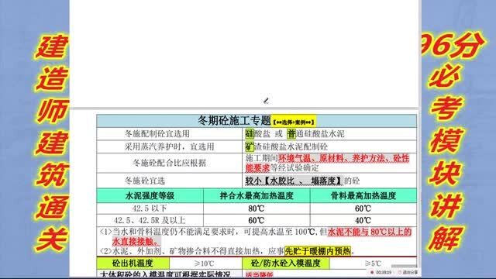Image resolution: width=496 pixels, height=279 pixels.
Task: Click the yellow 选择+案例 tag in title
Action: click(x=294, y=122)
